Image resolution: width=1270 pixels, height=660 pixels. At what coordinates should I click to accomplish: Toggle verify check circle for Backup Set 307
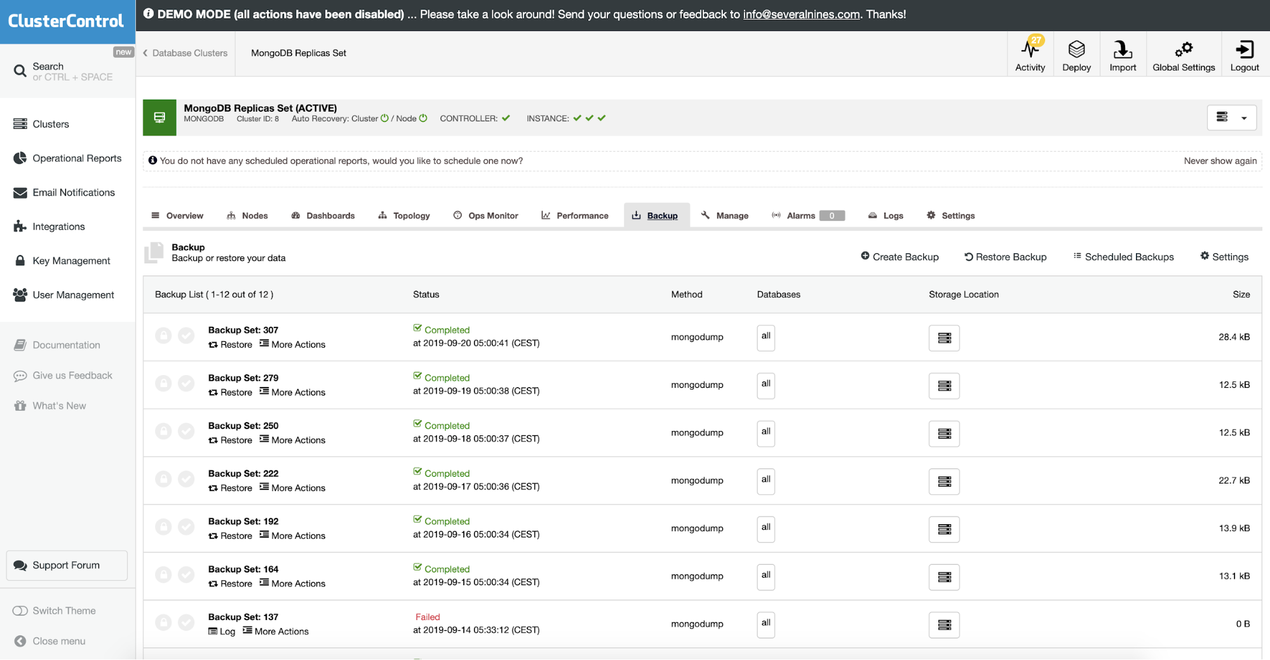coord(186,336)
